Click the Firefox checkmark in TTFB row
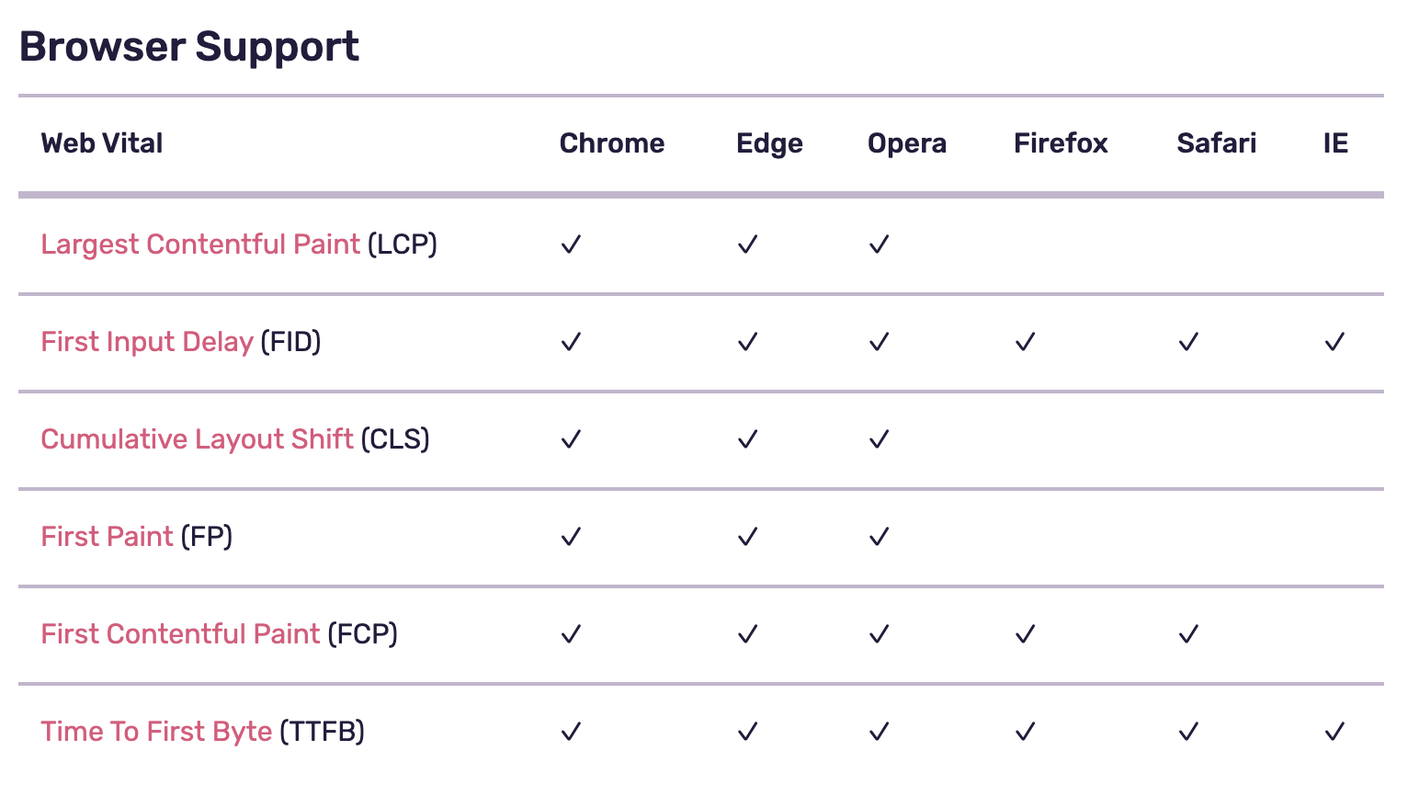This screenshot has height=785, width=1408. coord(1025,732)
